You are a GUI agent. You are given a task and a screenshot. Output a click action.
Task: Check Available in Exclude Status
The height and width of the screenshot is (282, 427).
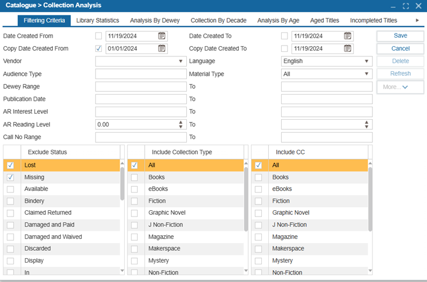pos(10,189)
